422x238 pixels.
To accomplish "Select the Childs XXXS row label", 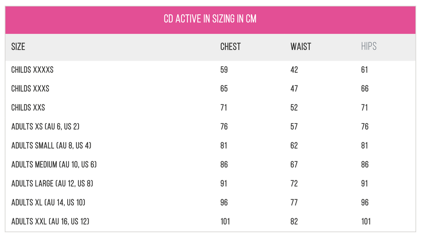I will (30, 89).
